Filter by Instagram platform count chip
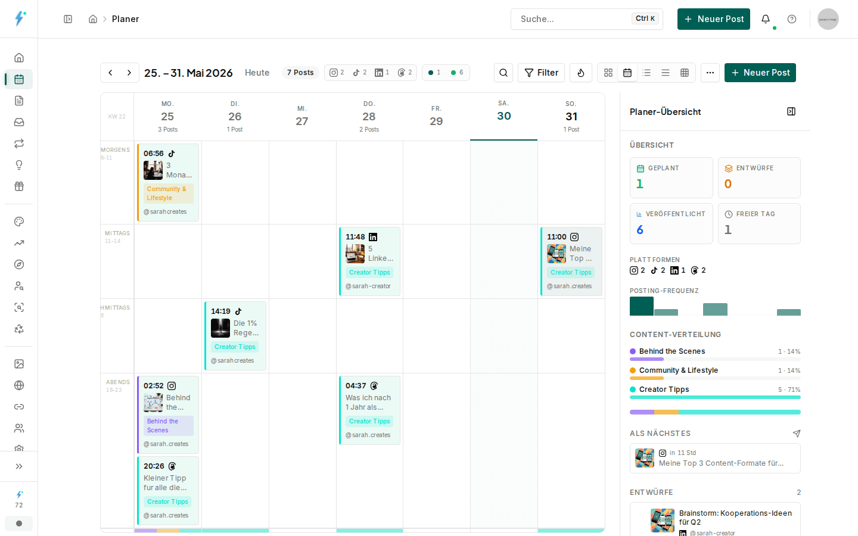The width and height of the screenshot is (858, 536). pos(337,73)
